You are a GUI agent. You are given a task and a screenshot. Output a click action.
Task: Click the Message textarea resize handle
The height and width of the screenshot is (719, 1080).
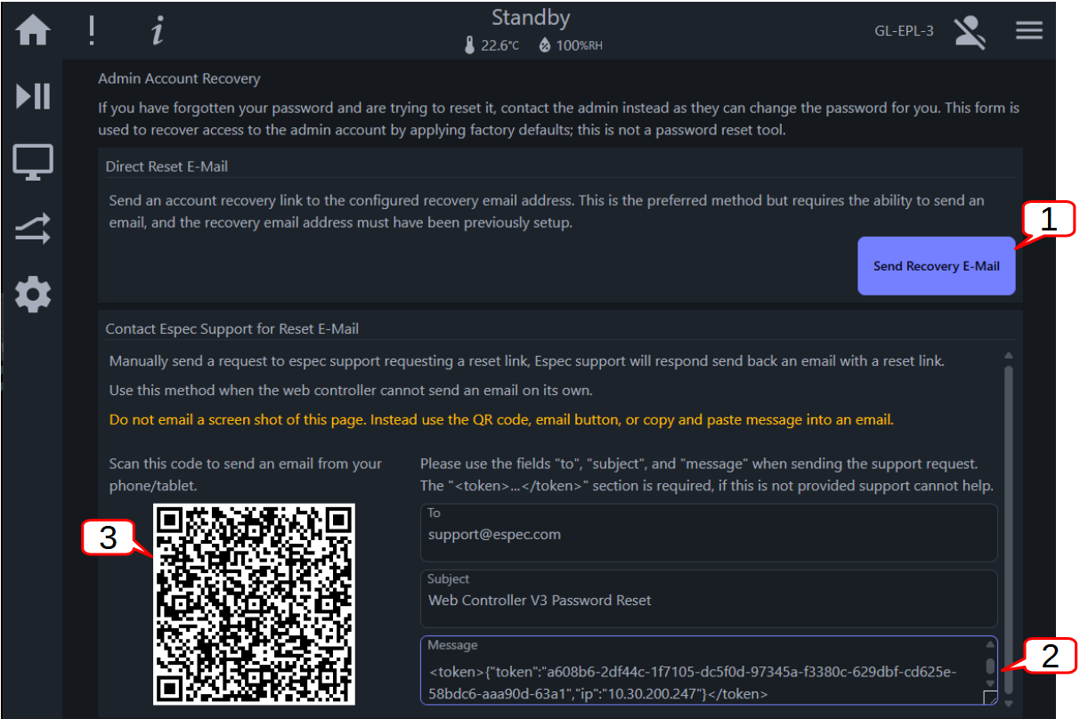[x=990, y=697]
